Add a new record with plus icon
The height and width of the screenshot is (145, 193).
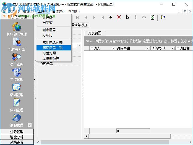[x=111, y=17]
